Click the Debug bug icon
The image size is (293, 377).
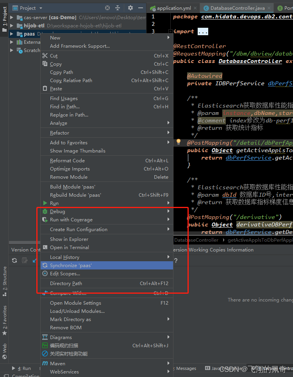click(x=45, y=211)
